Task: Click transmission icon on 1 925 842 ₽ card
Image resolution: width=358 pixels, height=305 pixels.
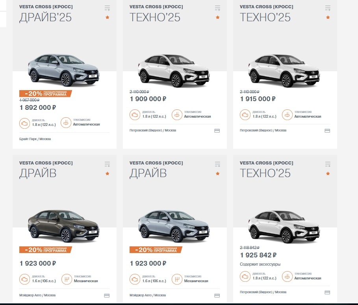Action: tap(287, 277)
